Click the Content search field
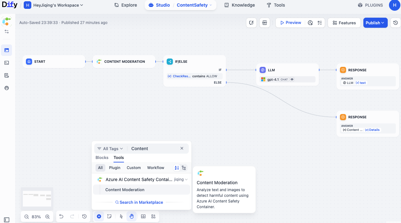Viewport: 401px width, 223px height. (x=153, y=149)
